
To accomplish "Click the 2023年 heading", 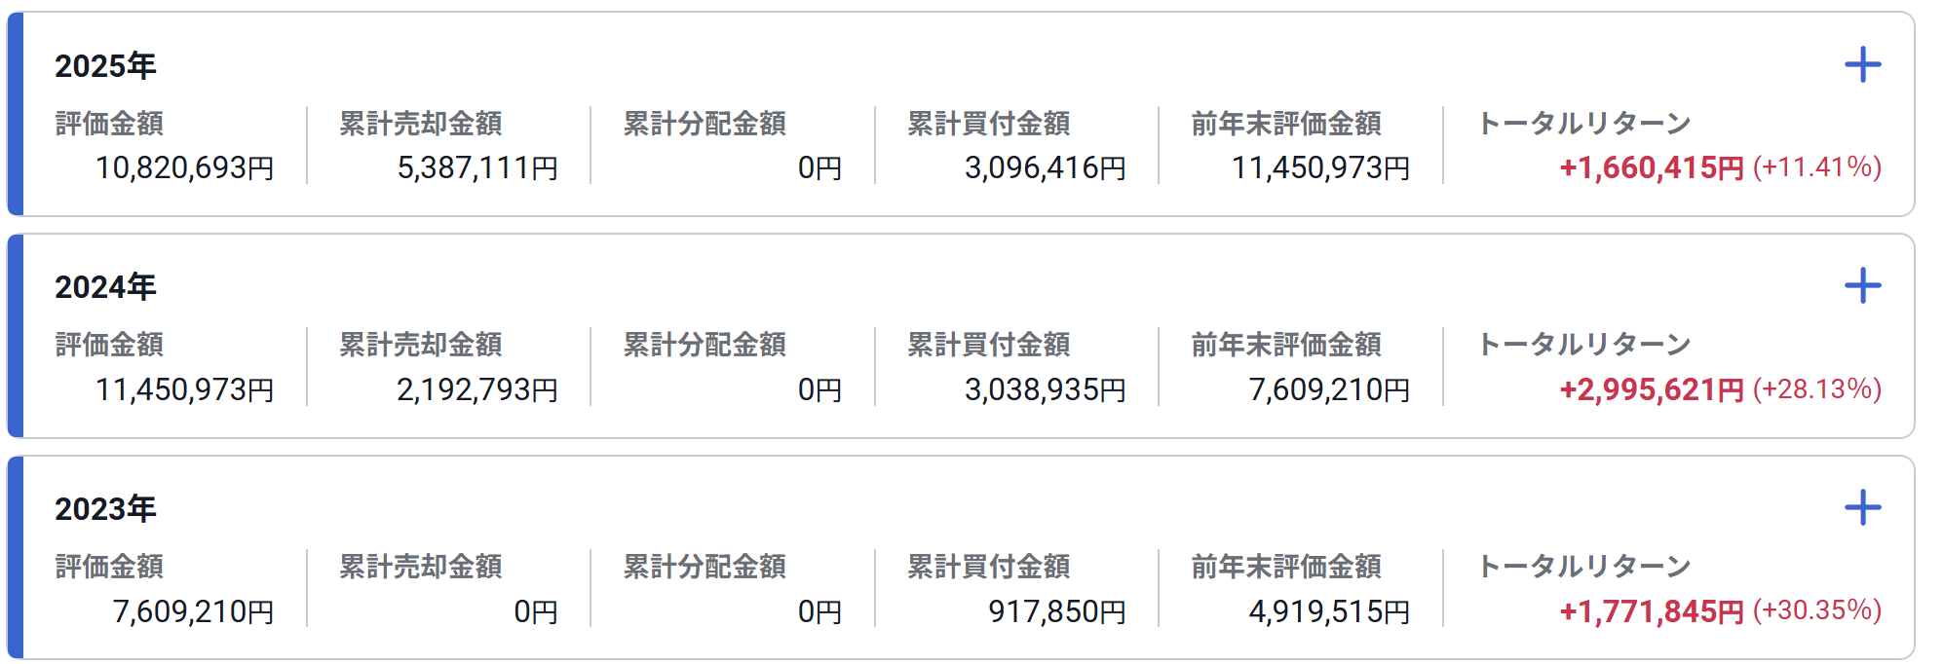I will [x=105, y=509].
